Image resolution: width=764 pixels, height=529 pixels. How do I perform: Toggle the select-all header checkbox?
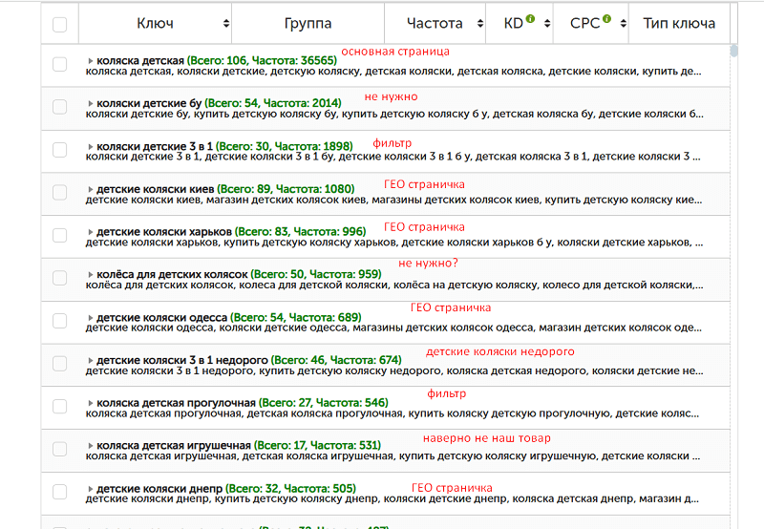[59, 25]
